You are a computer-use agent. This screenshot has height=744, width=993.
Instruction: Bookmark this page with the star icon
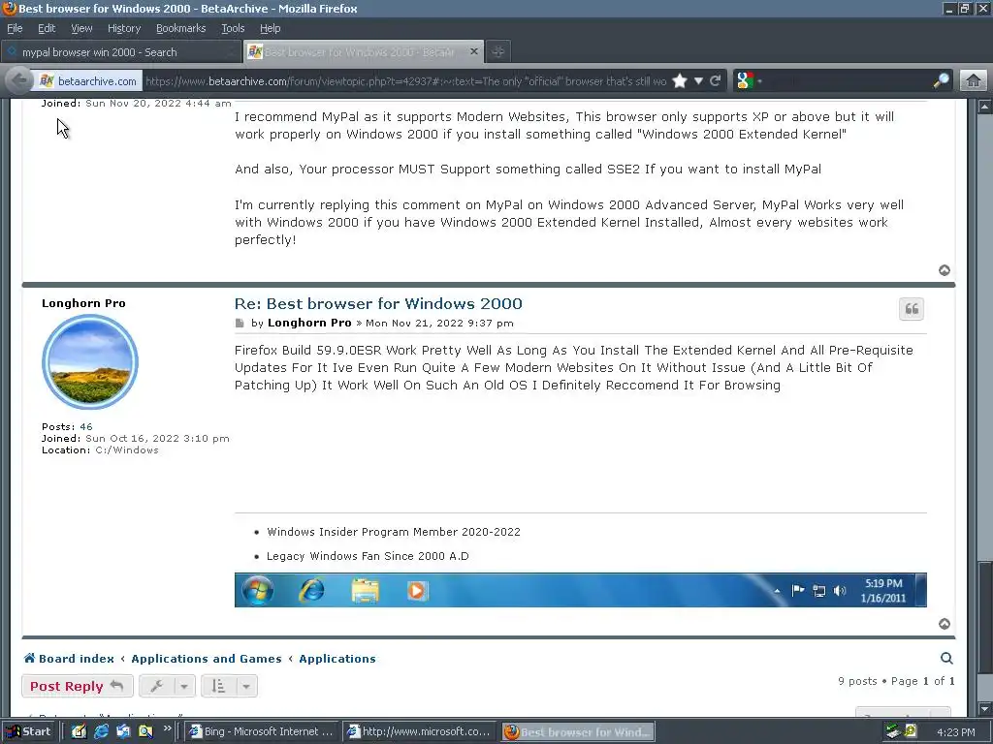point(680,81)
